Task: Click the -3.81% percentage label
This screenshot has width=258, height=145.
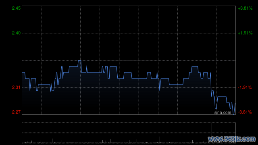Action: pyautogui.click(x=245, y=112)
